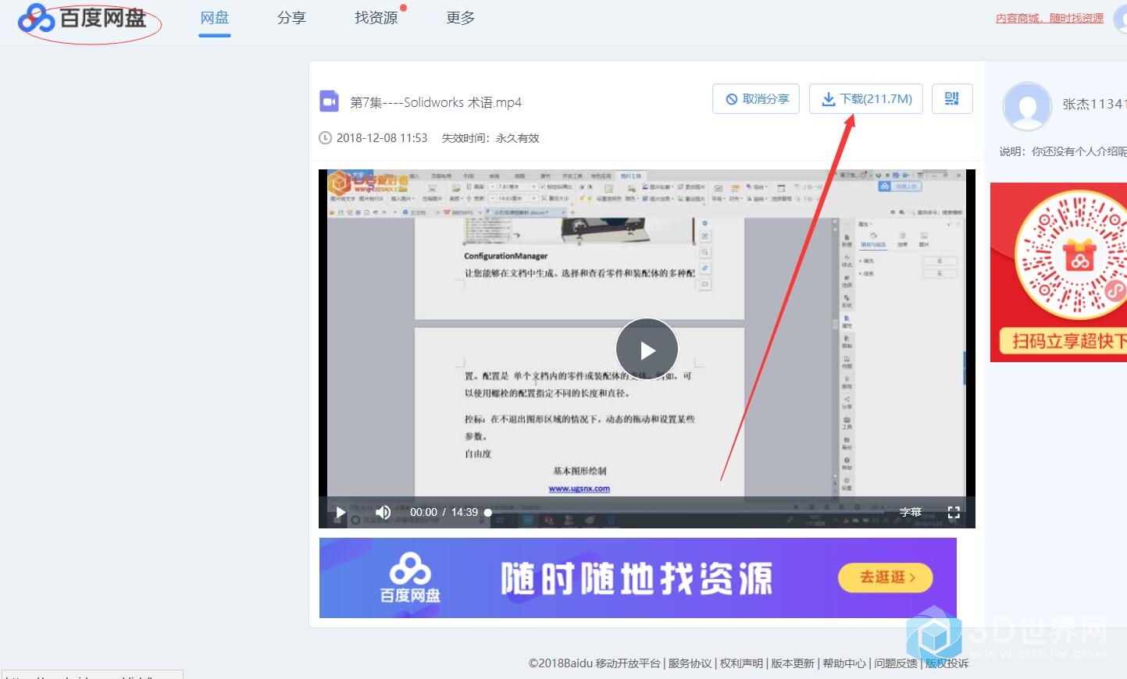Open 移动开放平台 footer link

(628, 663)
